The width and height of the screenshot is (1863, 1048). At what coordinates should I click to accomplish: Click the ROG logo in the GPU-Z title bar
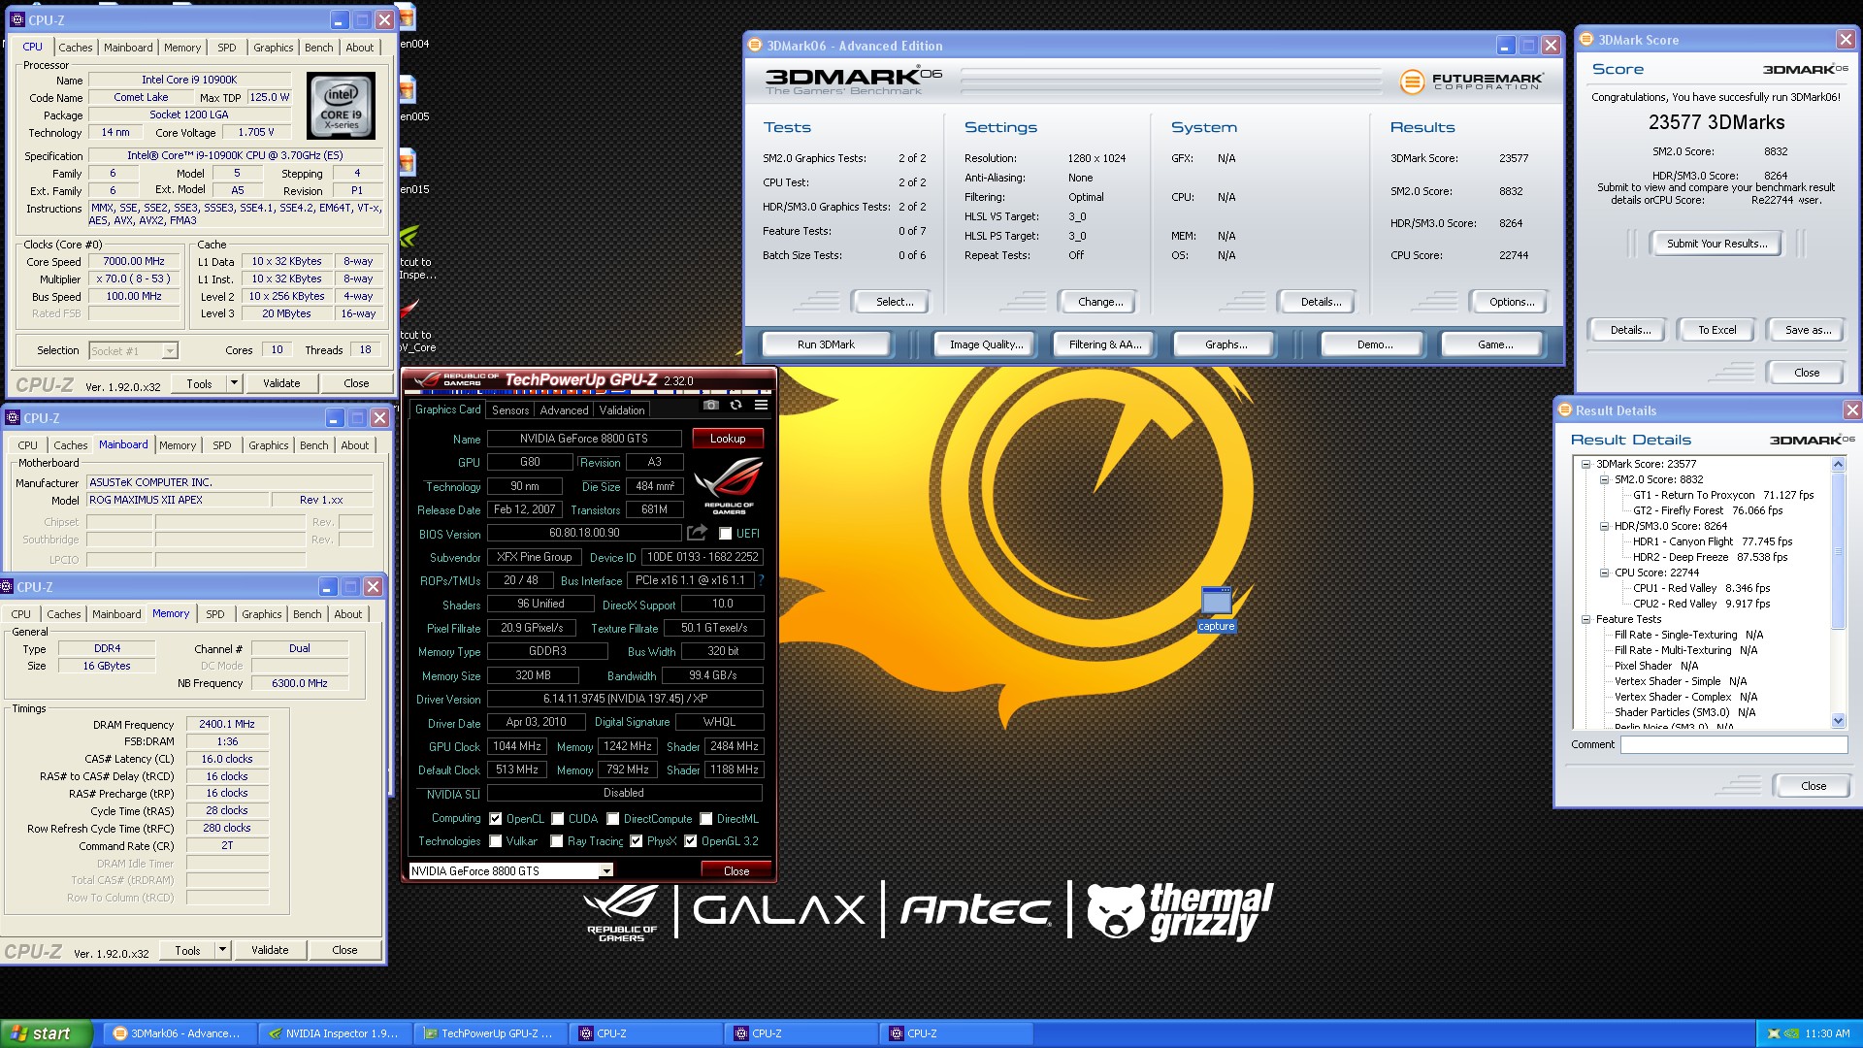pos(427,379)
